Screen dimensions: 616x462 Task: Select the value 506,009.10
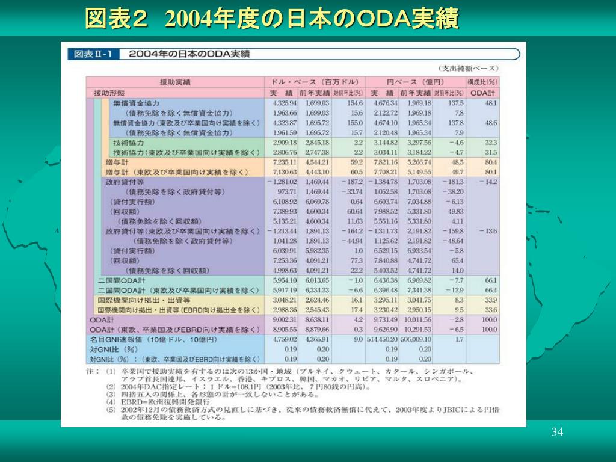[416, 339]
